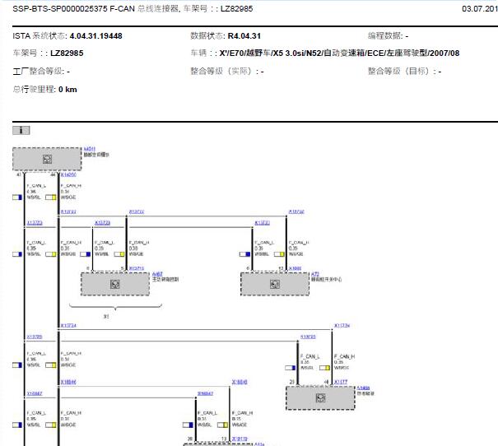The height and width of the screenshot is (446, 498).
Task: Open the component icon in the top-left control module box
Action: [47, 159]
